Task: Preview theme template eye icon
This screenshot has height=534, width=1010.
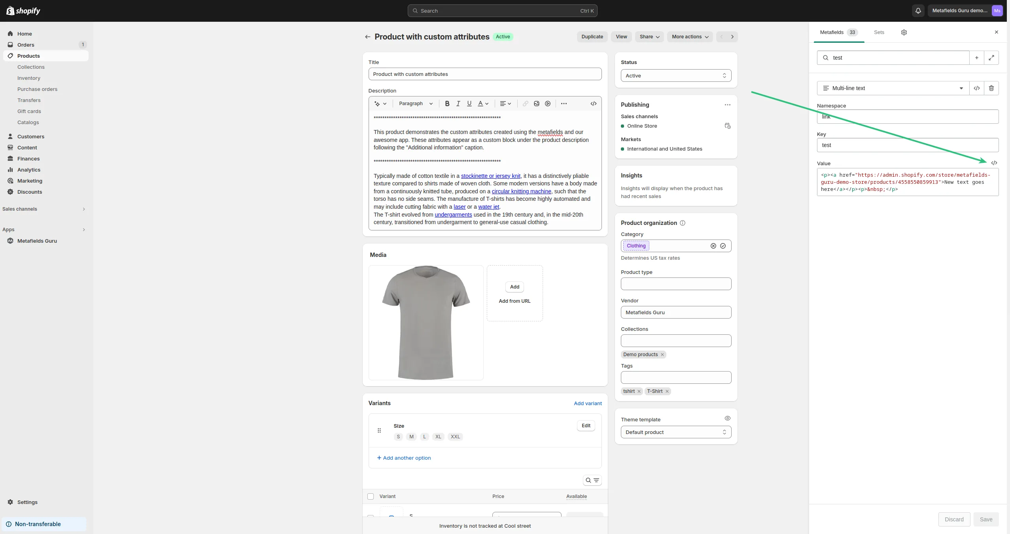Action: tap(727, 418)
